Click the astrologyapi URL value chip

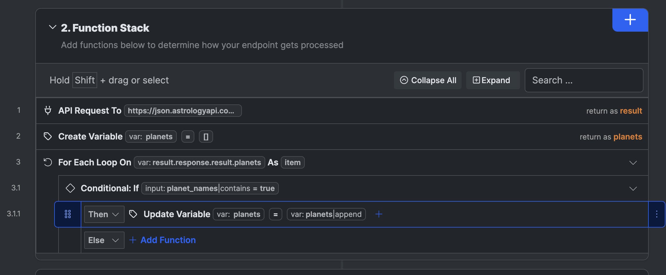[183, 111]
